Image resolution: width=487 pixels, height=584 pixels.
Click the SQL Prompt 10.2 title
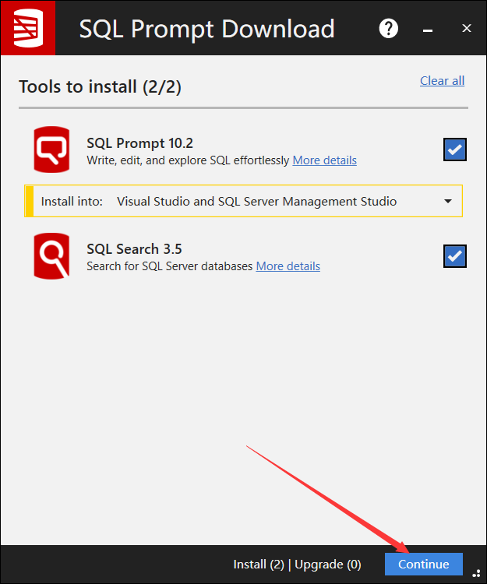pos(139,143)
